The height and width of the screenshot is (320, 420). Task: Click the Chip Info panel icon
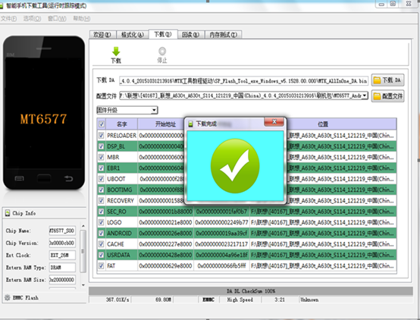coord(8,213)
